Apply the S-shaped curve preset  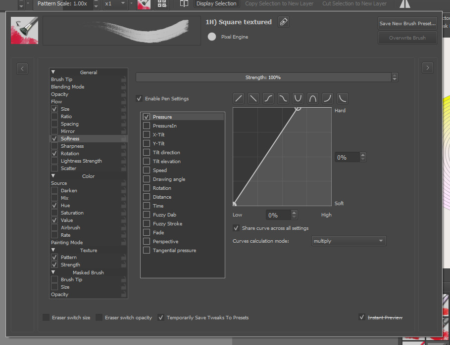point(268,98)
